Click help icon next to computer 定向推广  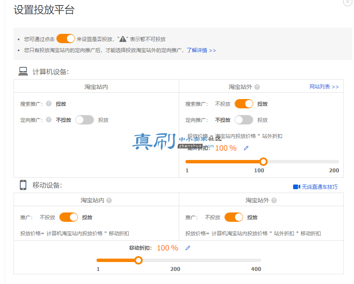coord(49,119)
